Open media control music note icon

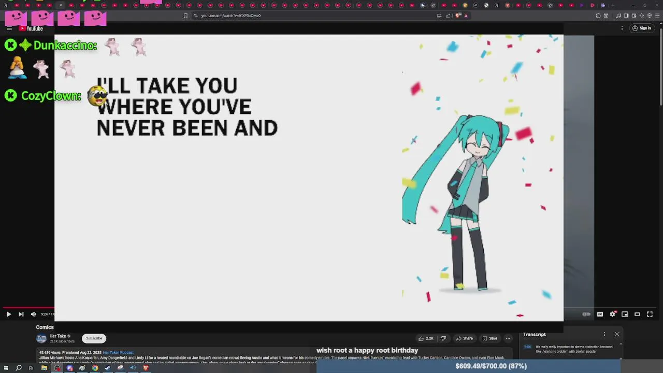(618, 16)
